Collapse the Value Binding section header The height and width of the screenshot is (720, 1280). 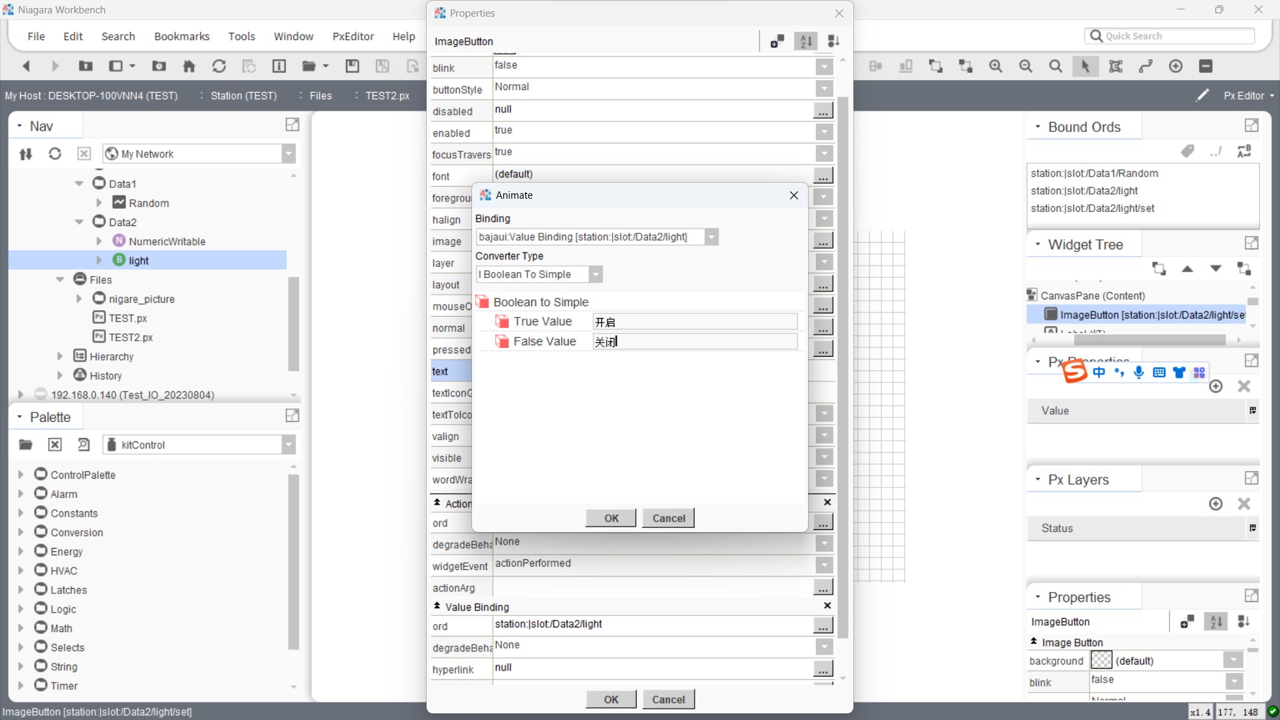437,607
